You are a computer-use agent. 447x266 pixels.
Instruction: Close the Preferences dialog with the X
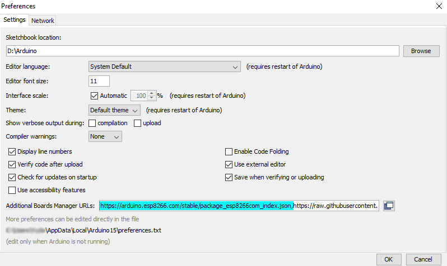coord(438,6)
